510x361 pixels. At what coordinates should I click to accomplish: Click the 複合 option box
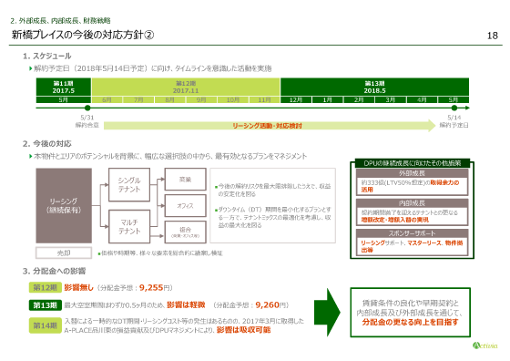pos(186,232)
